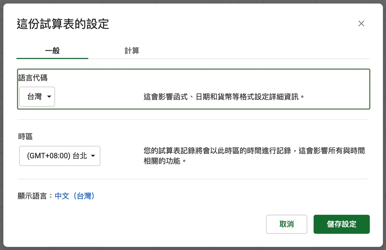Open the 台灣 locale dropdown
Image resolution: width=386 pixels, height=250 pixels.
(x=37, y=97)
